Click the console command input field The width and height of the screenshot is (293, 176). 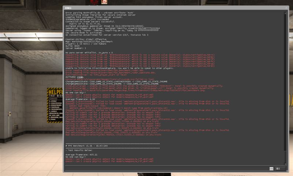[x=166, y=169]
